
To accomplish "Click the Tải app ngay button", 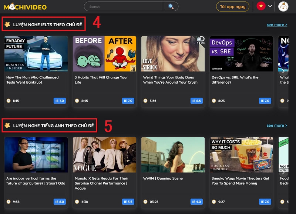I will [232, 6].
